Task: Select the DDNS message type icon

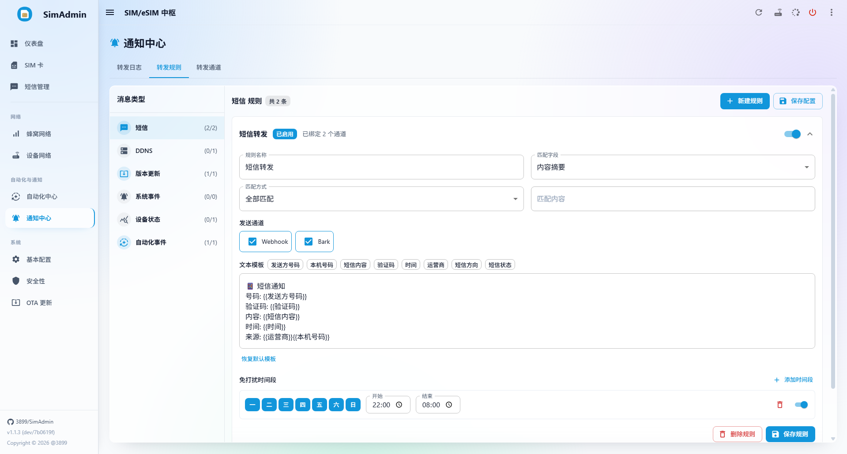Action: click(124, 151)
